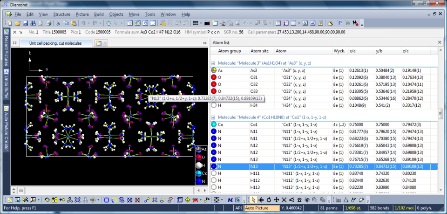The height and width of the screenshot is (214, 447).
Task: Switch to Unit cell packing tab
Action: [55, 43]
